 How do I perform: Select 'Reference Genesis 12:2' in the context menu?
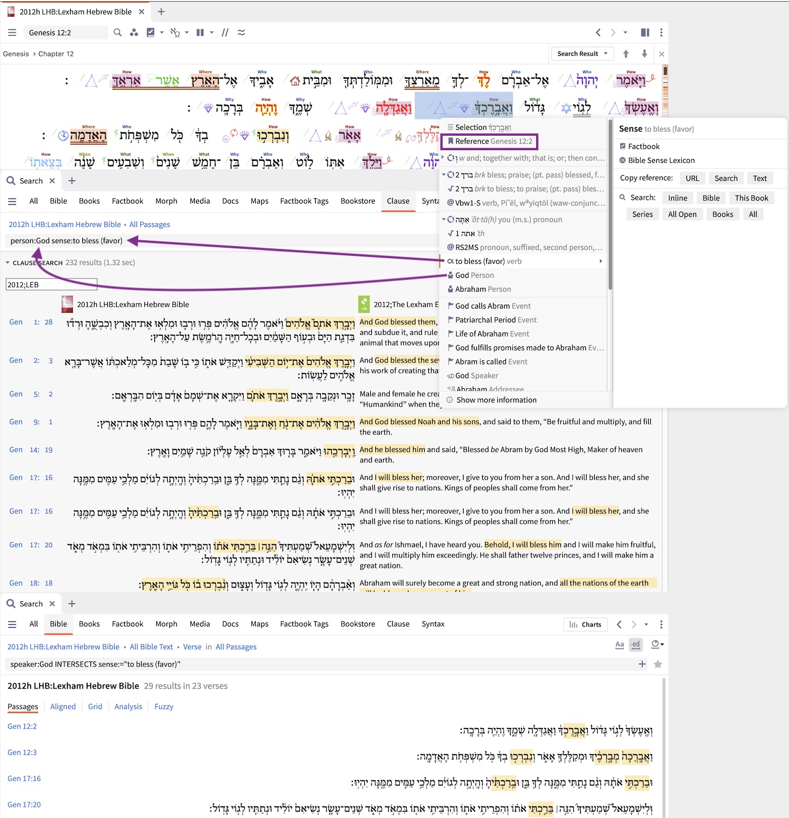tap(489, 141)
